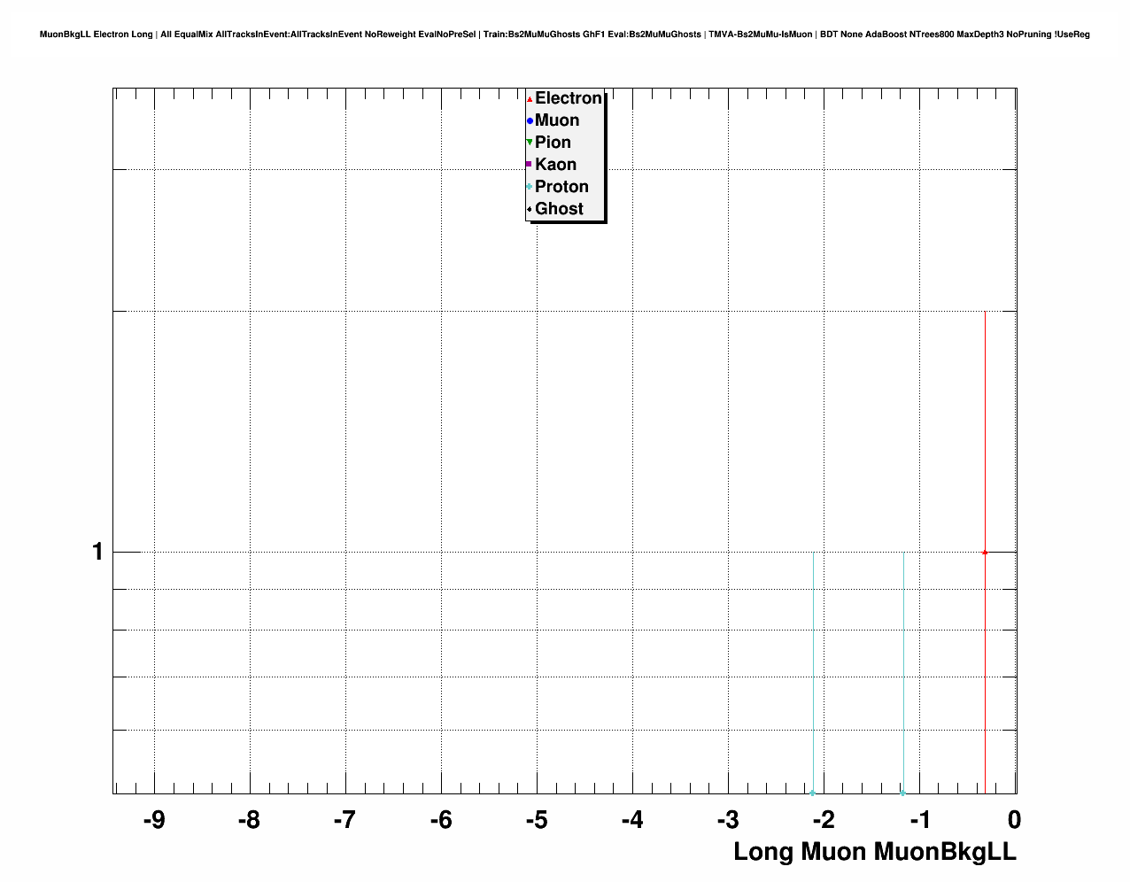Viewport: 1130px width, 882px height.
Task: Click x-axis tick label -8
Action: pos(249,821)
